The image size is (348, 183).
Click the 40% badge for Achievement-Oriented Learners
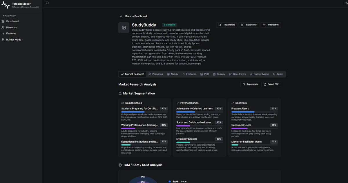(219, 109)
